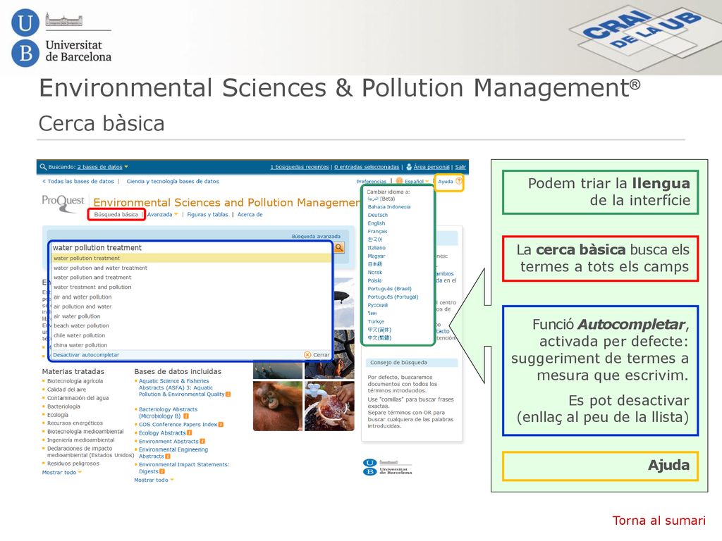Click the info icon next to Environment Abstracts

[202, 441]
